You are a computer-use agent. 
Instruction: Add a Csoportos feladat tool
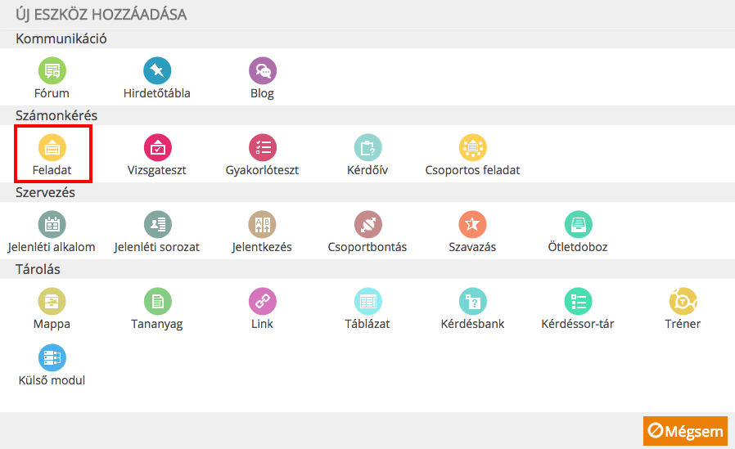click(x=473, y=147)
